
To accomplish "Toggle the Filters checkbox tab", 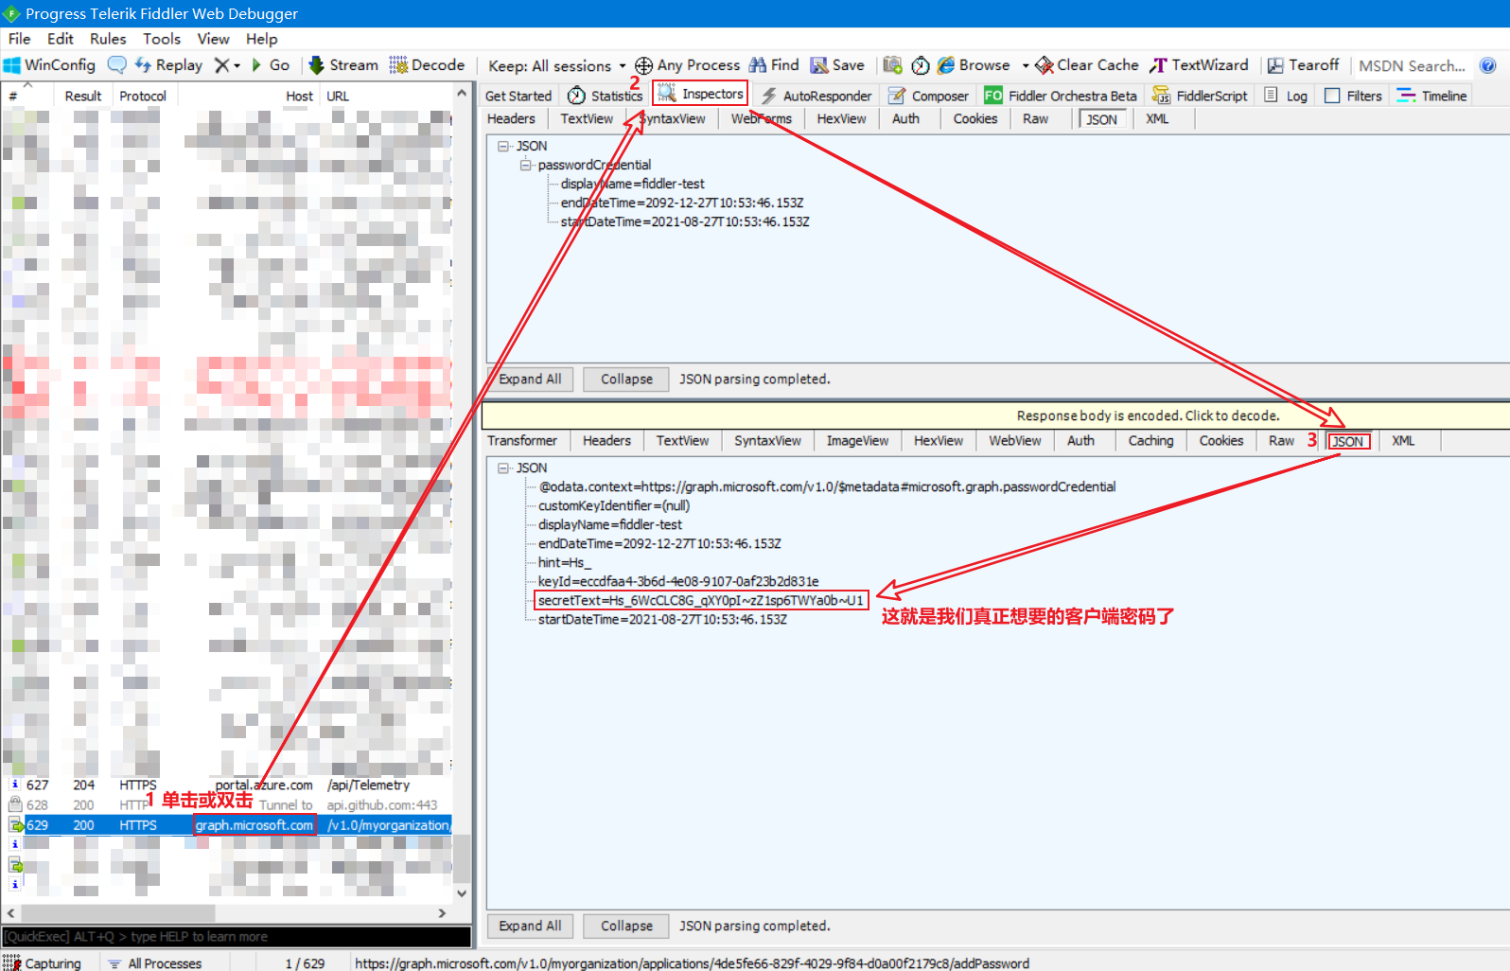I will pyautogui.click(x=1353, y=96).
